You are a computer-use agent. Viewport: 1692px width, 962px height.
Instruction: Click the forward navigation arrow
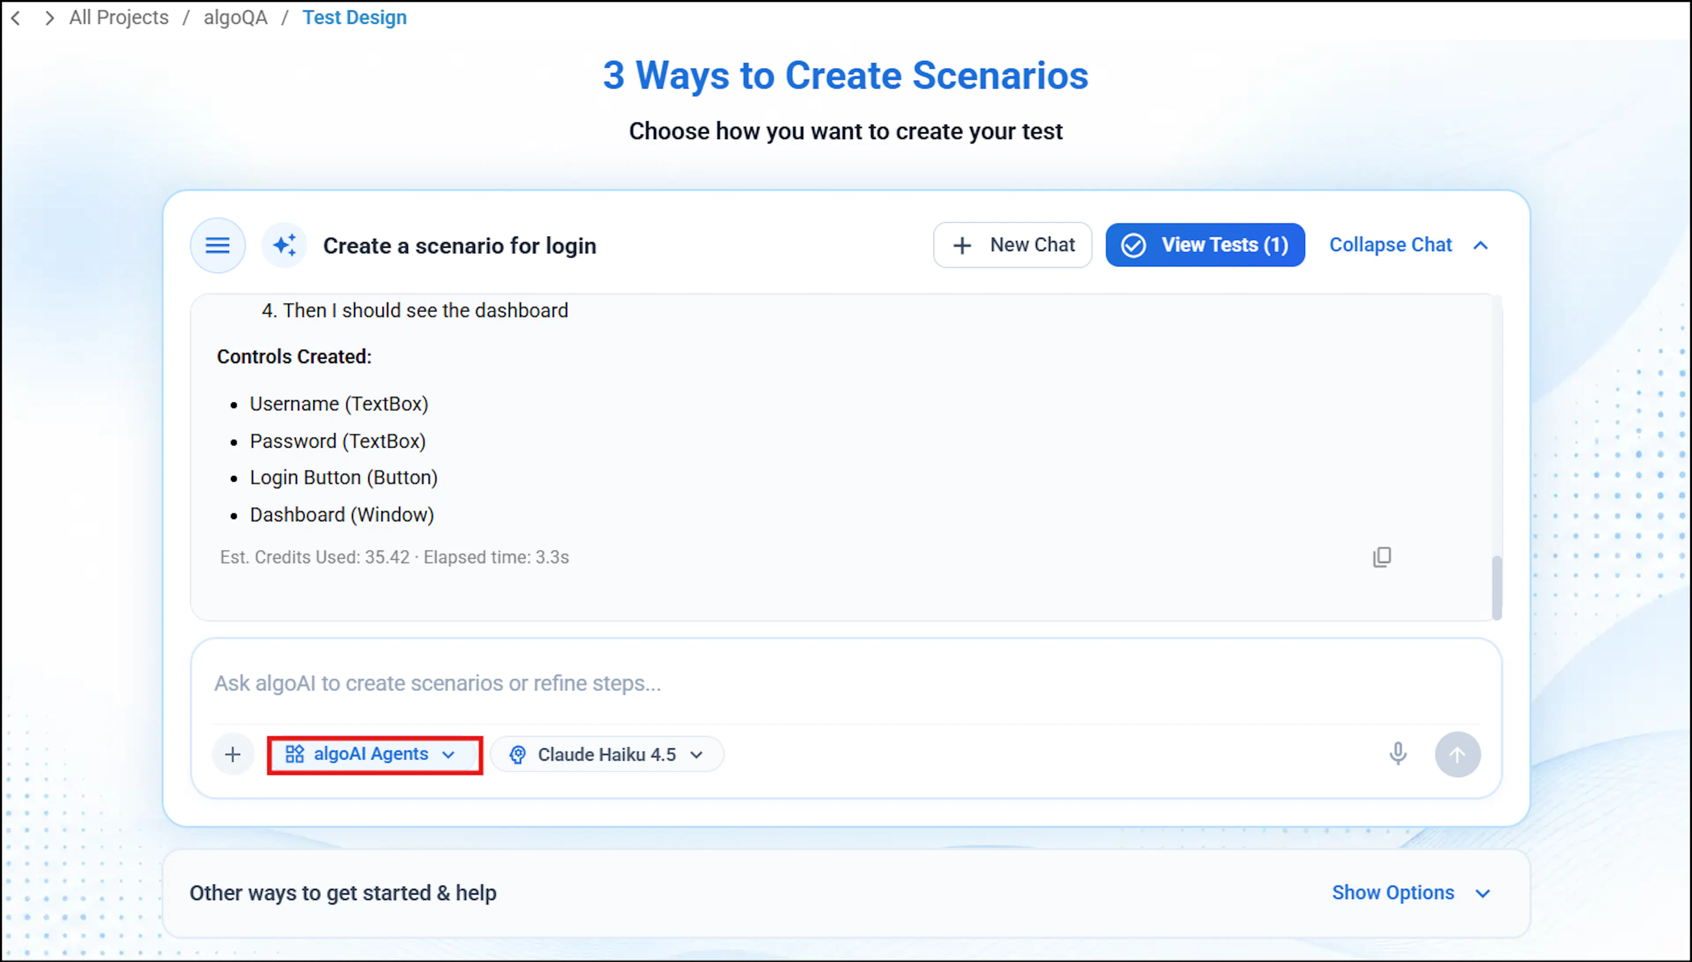[x=49, y=18]
